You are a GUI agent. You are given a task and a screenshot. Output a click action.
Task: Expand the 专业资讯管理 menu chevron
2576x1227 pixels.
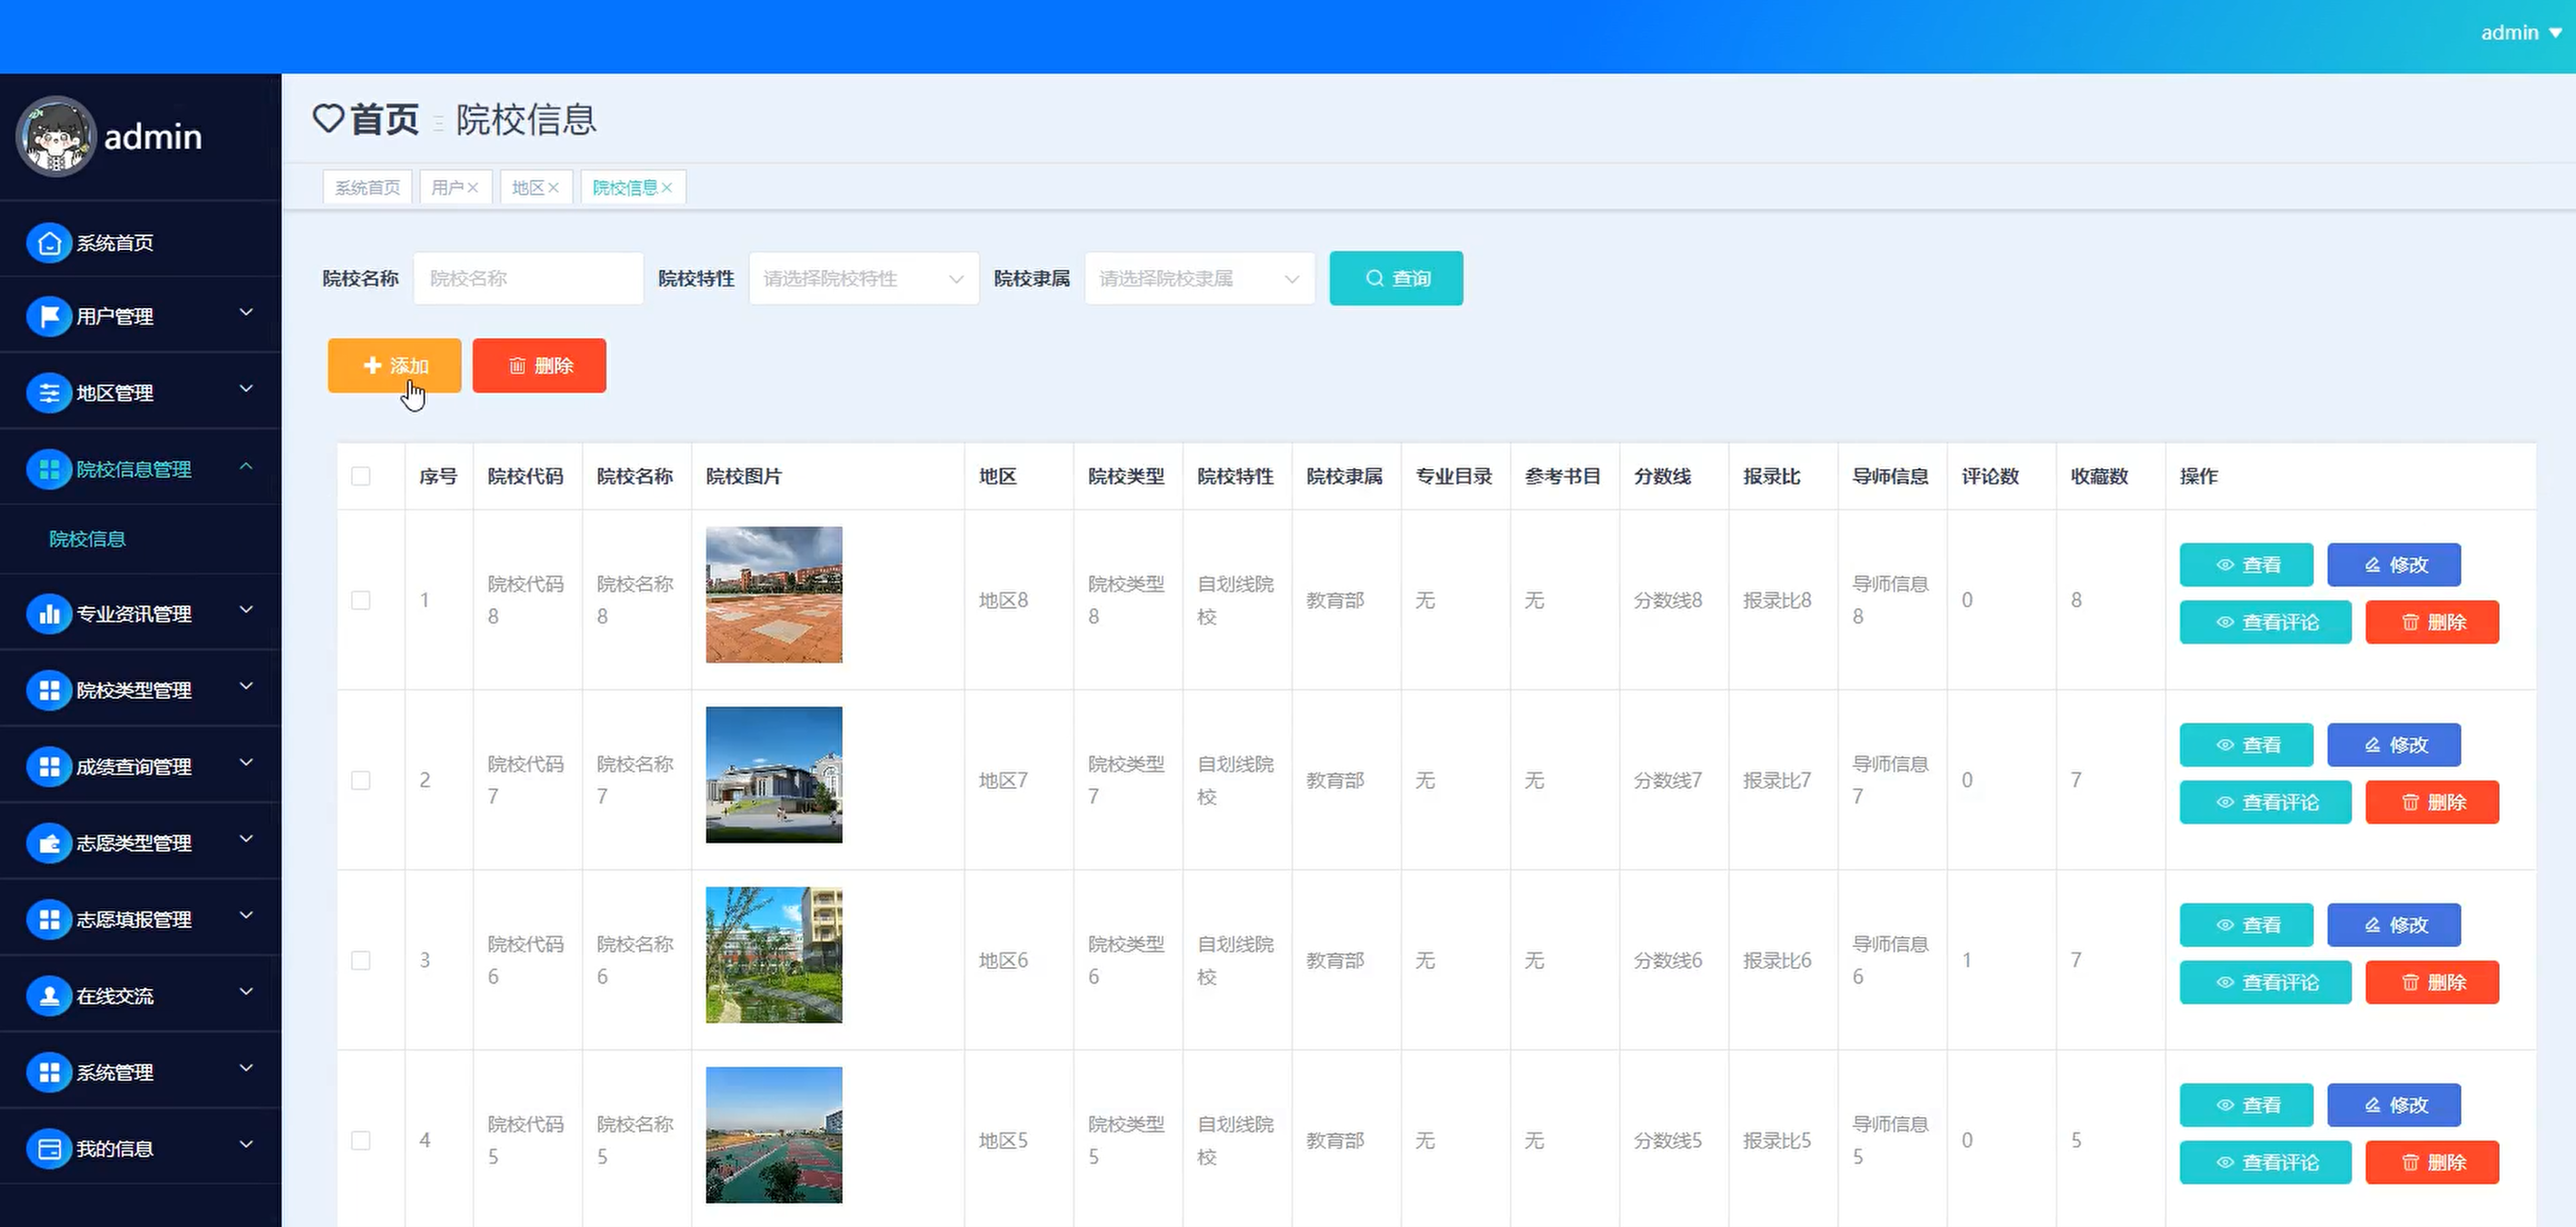[246, 610]
